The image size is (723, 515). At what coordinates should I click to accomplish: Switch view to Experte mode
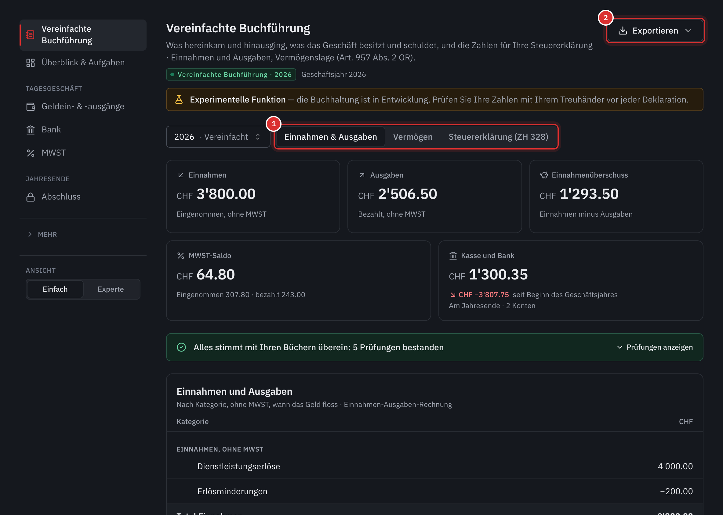coord(111,289)
